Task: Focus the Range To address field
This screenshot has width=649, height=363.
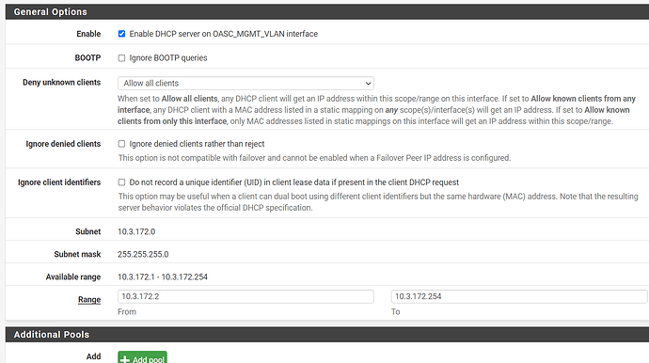Action: [x=519, y=296]
